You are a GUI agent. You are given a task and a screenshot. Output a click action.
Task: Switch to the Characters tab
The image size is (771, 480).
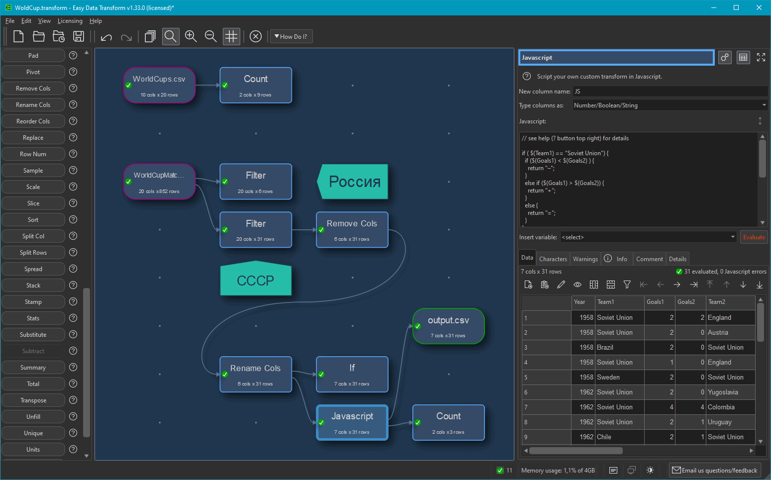[x=553, y=259]
